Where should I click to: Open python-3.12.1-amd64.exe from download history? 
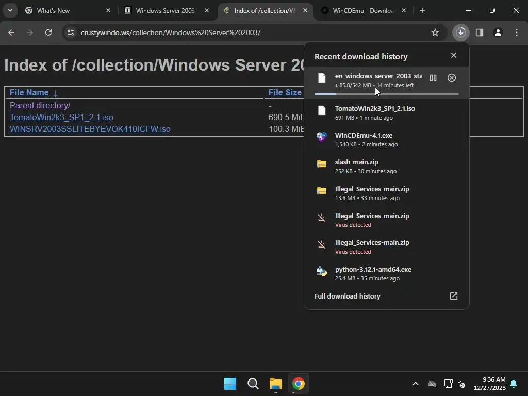pos(387,274)
